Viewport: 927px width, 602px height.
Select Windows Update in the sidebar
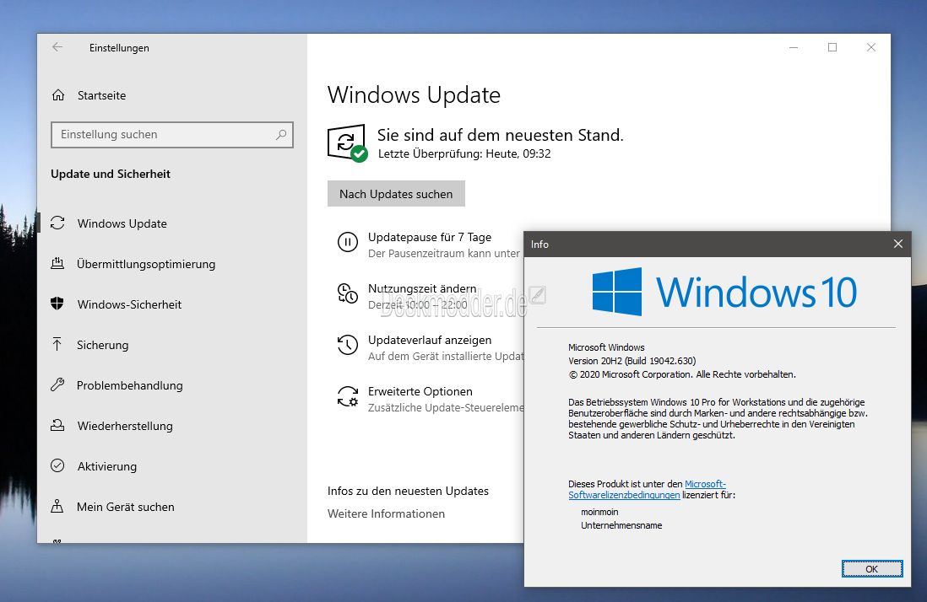tap(122, 223)
